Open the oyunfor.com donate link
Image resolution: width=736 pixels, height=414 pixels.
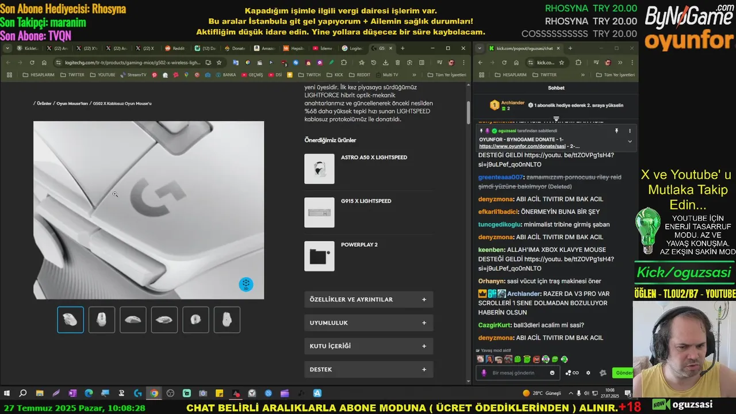(x=523, y=146)
